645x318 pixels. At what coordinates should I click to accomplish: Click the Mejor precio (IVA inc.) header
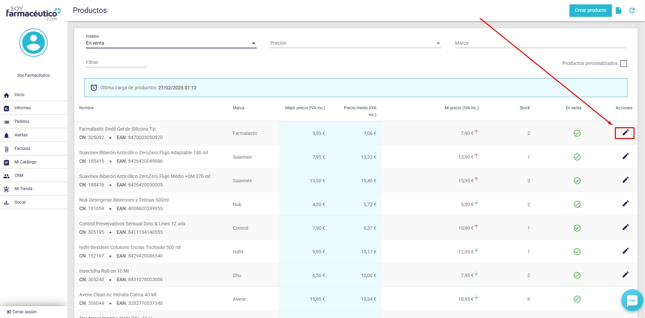click(x=305, y=108)
